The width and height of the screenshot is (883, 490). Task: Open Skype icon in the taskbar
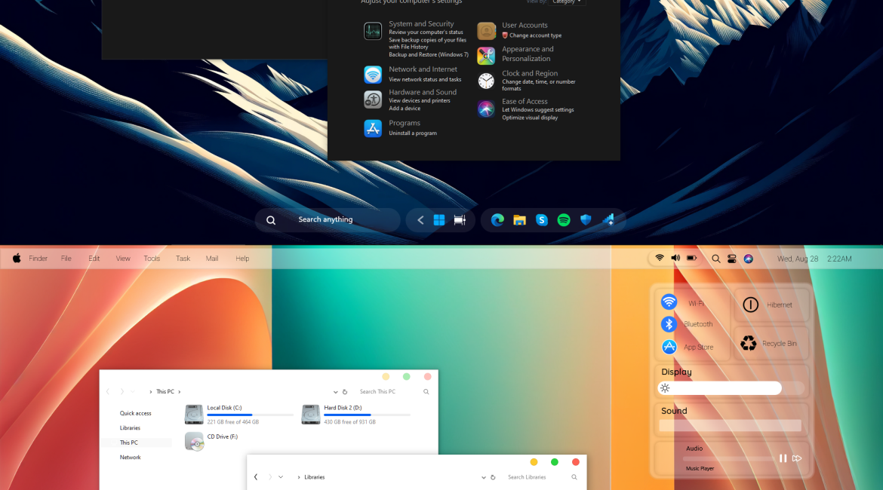(x=542, y=220)
